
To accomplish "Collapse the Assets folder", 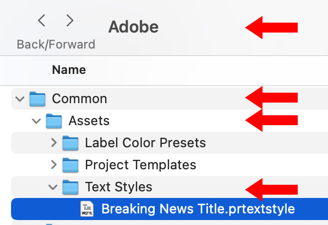I will pyautogui.click(x=36, y=121).
